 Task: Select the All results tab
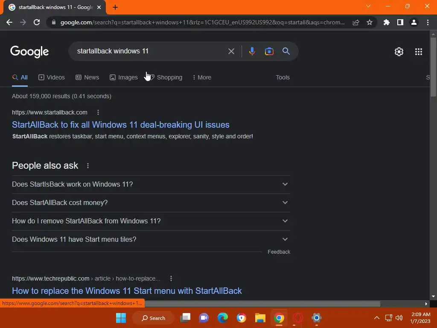(20, 77)
